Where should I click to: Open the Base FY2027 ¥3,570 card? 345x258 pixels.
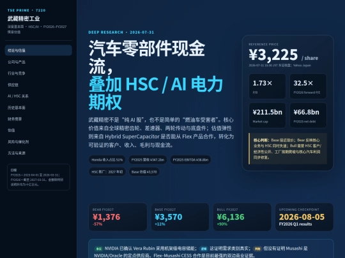click(x=180, y=217)
